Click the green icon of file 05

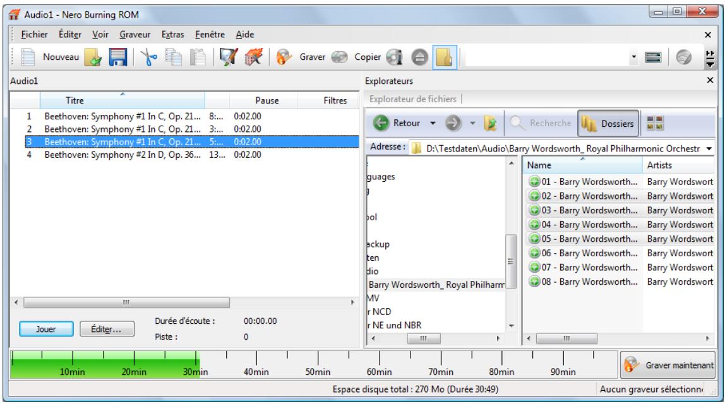(x=534, y=239)
